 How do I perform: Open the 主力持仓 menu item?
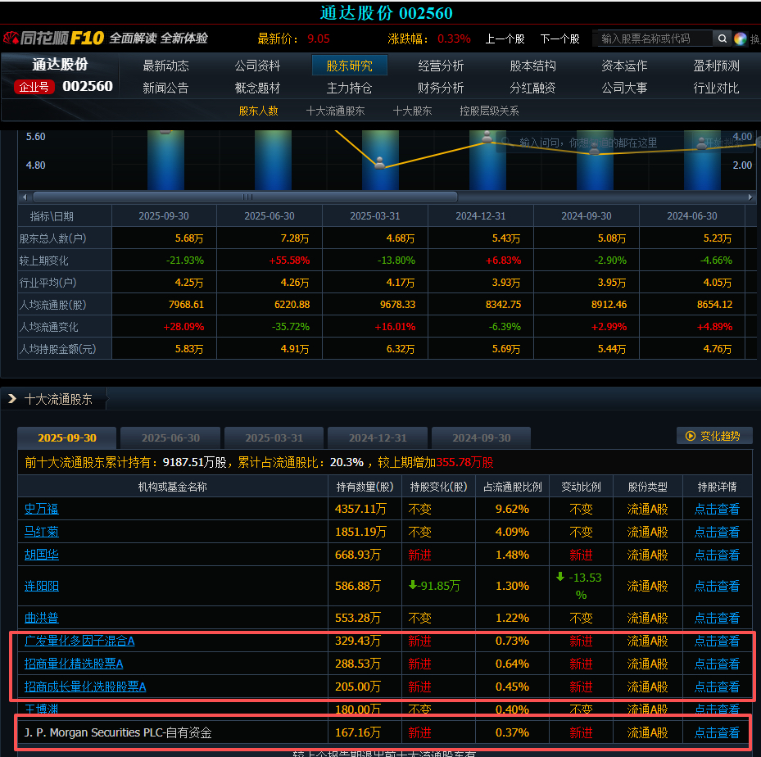[350, 88]
